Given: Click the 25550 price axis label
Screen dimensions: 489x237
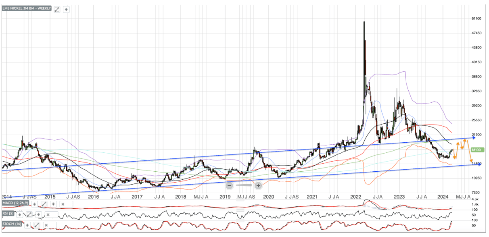Looking at the screenshot, I should (x=476, y=120).
